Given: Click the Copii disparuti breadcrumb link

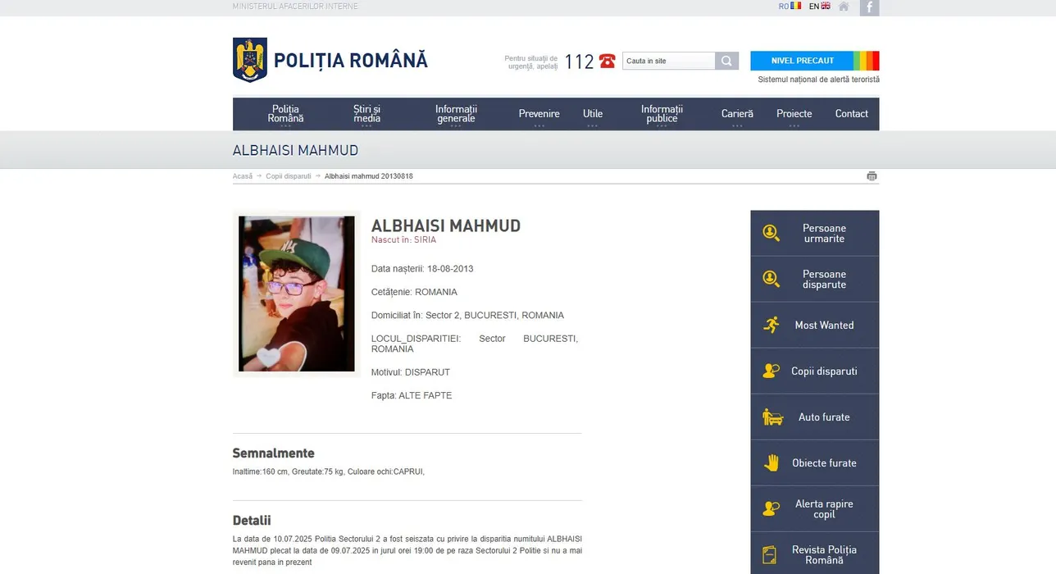Looking at the screenshot, I should [x=288, y=176].
